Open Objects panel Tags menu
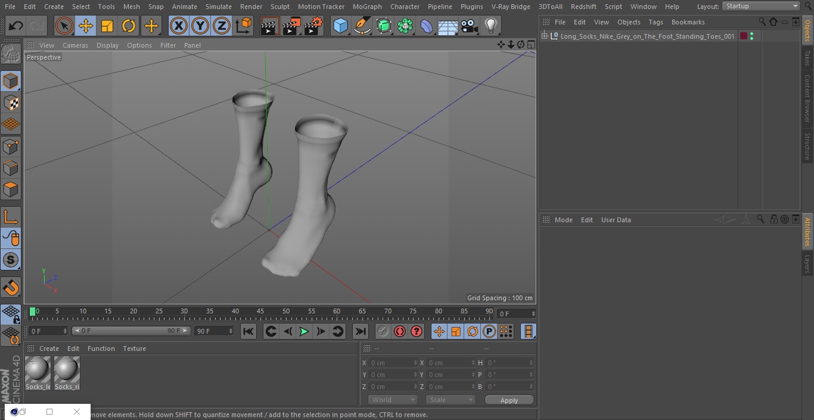Image resolution: width=814 pixels, height=420 pixels. [655, 22]
